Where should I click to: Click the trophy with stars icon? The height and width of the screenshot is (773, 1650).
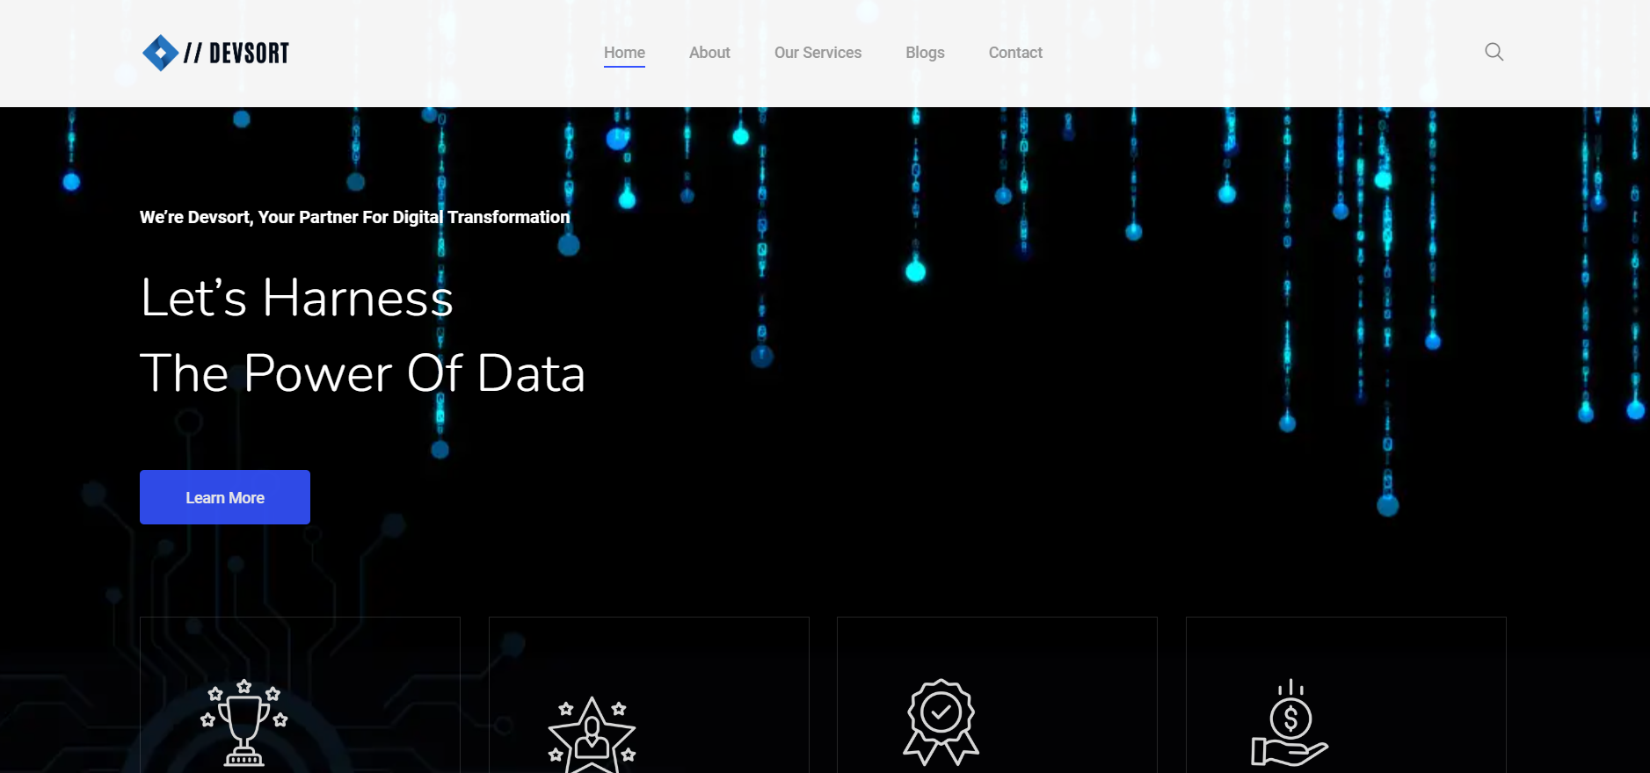pyautogui.click(x=244, y=722)
